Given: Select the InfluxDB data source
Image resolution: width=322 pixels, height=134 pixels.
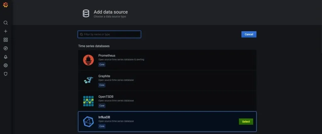Looking at the screenshot, I should (246, 121).
